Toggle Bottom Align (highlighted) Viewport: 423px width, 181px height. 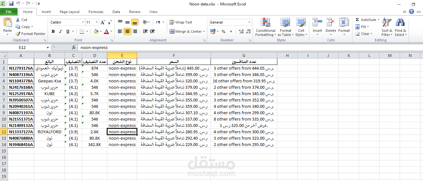pyautogui.click(x=135, y=22)
